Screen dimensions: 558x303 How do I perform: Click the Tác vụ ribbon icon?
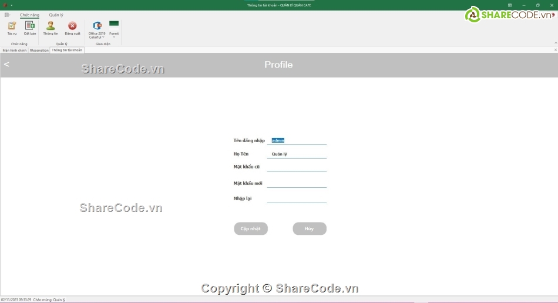[x=12, y=27]
